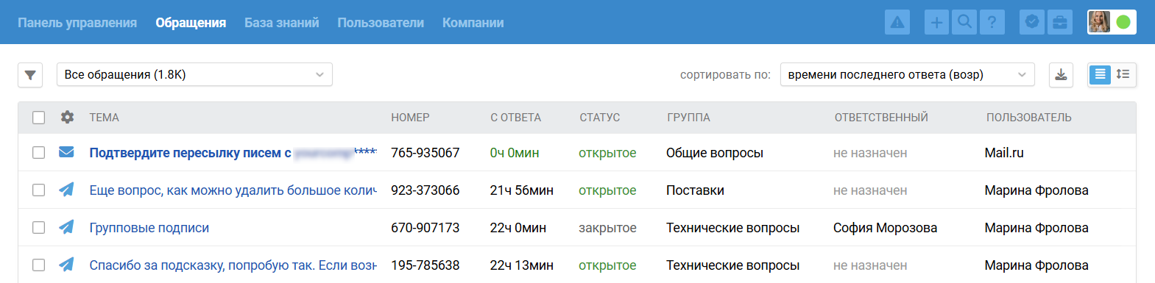Sort by ОТВЕТСТВЕННЫЙ column header
Image resolution: width=1155 pixels, height=283 pixels.
click(881, 118)
